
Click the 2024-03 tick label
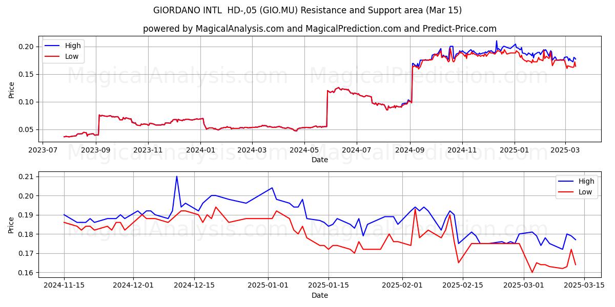[252, 150]
